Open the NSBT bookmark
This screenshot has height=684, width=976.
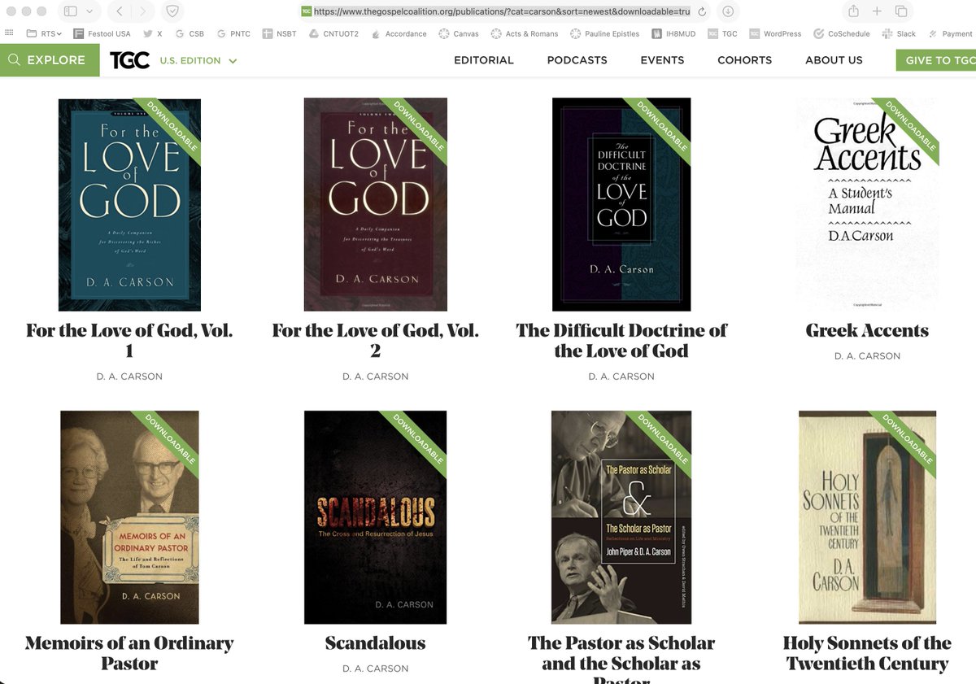coord(280,33)
